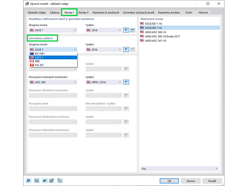Click the fourth icon in the bottom toolbar
Screen dimensions: 248x186
52,181
